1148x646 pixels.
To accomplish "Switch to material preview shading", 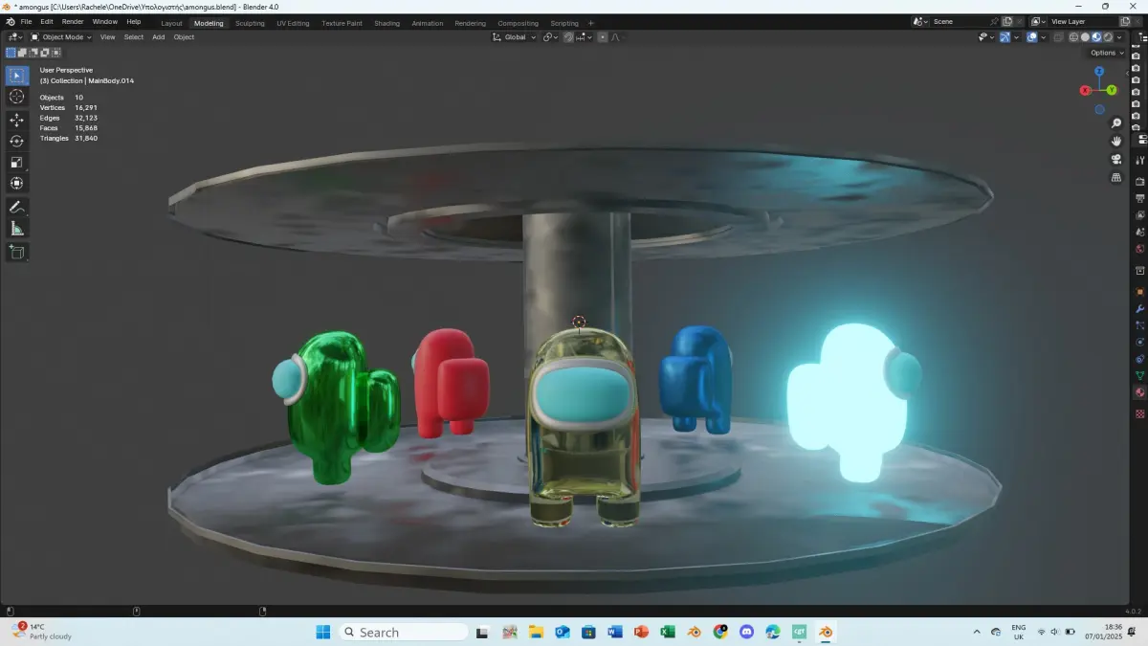I will pyautogui.click(x=1096, y=37).
